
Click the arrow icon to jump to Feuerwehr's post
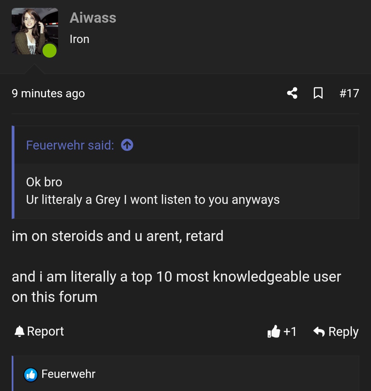(127, 145)
